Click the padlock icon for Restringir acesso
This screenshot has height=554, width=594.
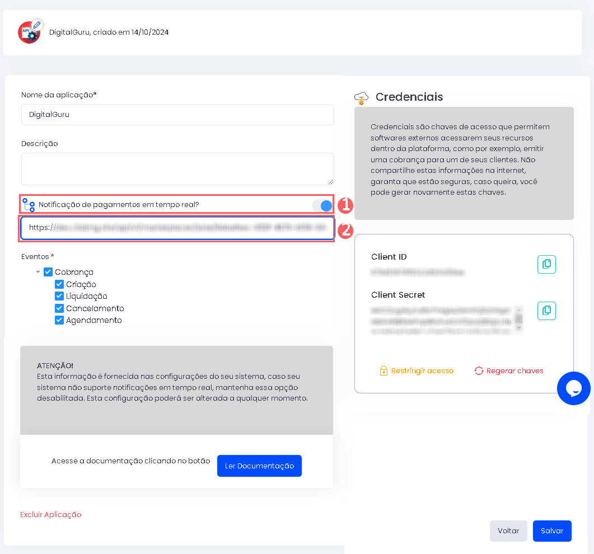384,370
